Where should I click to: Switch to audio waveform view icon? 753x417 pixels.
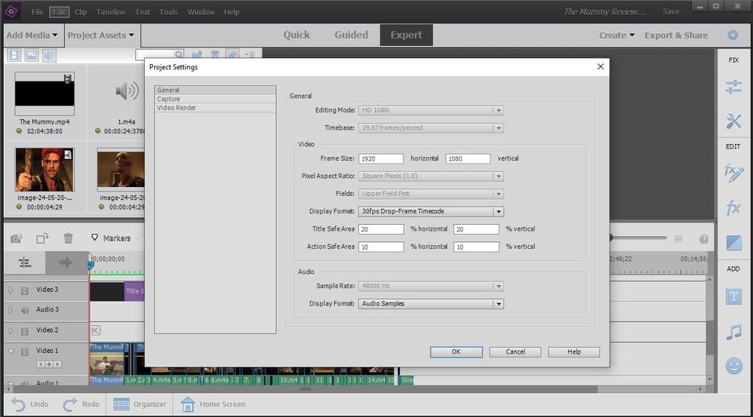66,262
